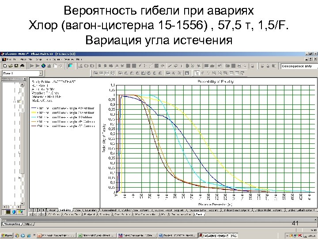Click the camera snapshot icon in graph toolbar

point(187,73)
